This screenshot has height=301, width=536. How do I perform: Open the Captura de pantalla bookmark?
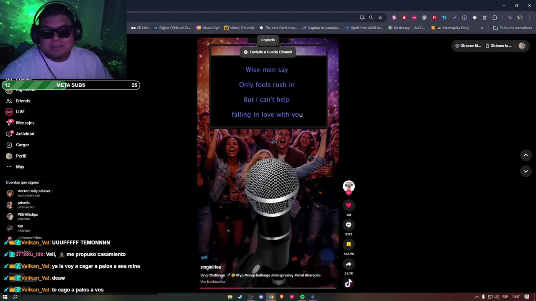click(321, 28)
